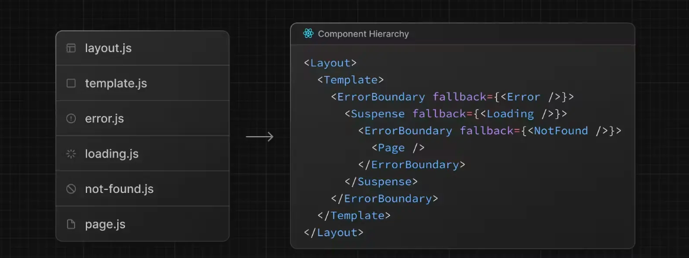
Task: Click the Suspense fallback Loading line
Action: (x=456, y=114)
